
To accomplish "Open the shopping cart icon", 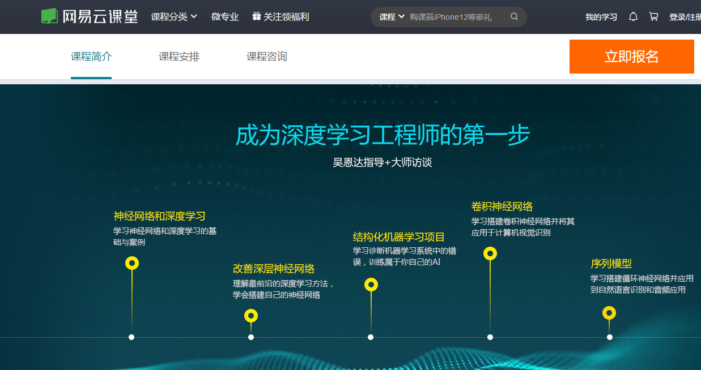I will pos(653,17).
